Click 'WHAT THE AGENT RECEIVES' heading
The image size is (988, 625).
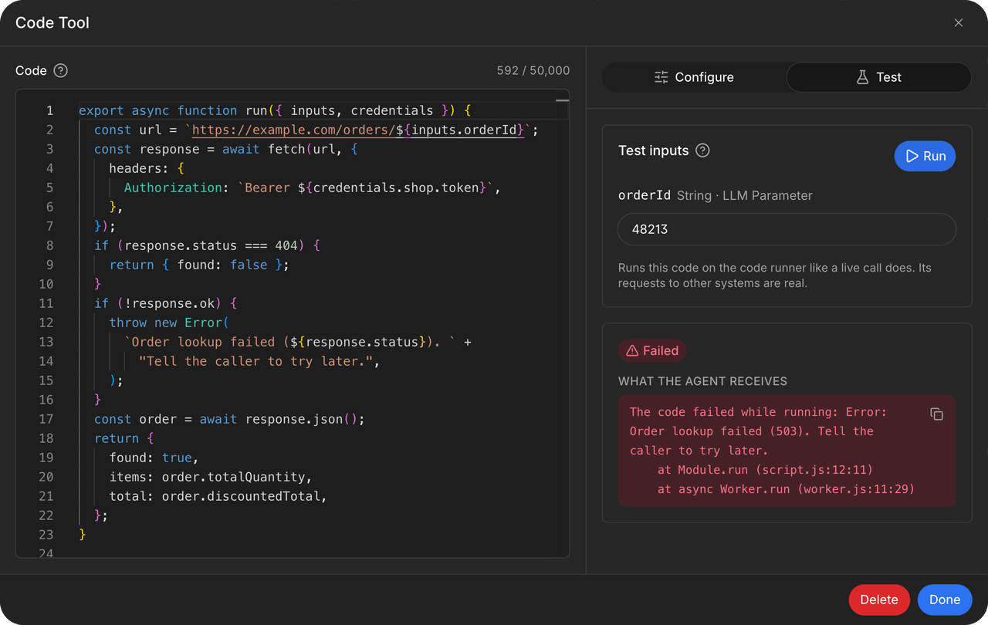(x=702, y=381)
